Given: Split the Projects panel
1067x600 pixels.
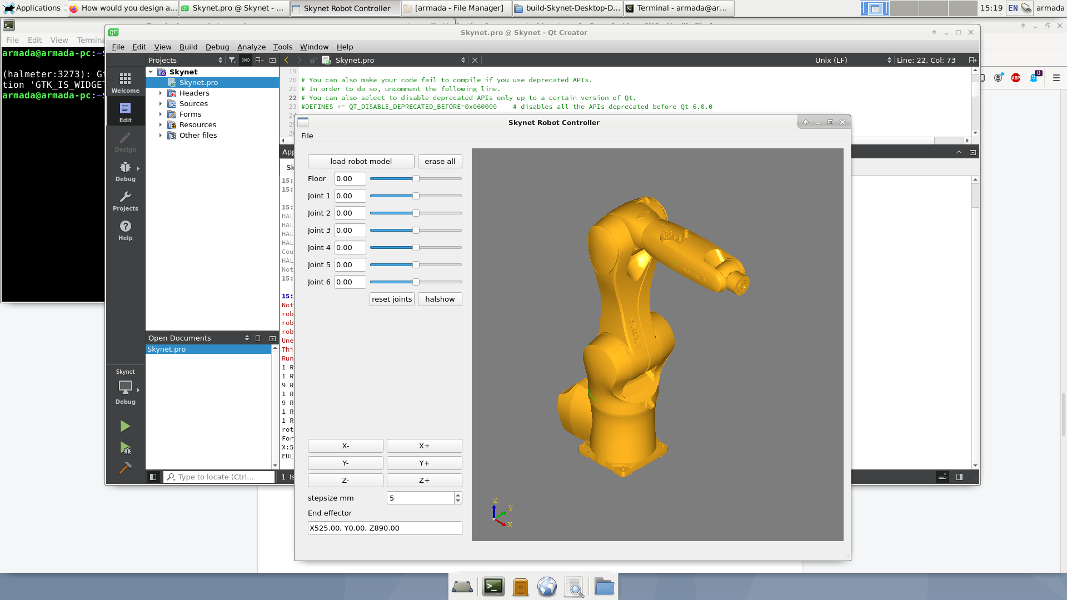Looking at the screenshot, I should point(260,60).
